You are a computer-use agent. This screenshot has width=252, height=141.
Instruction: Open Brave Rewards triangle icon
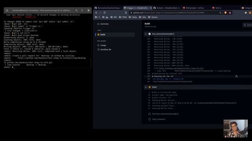(230, 13)
